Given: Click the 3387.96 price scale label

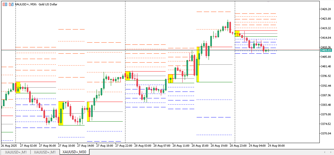Looking at the screenshot, I should point(326,95).
